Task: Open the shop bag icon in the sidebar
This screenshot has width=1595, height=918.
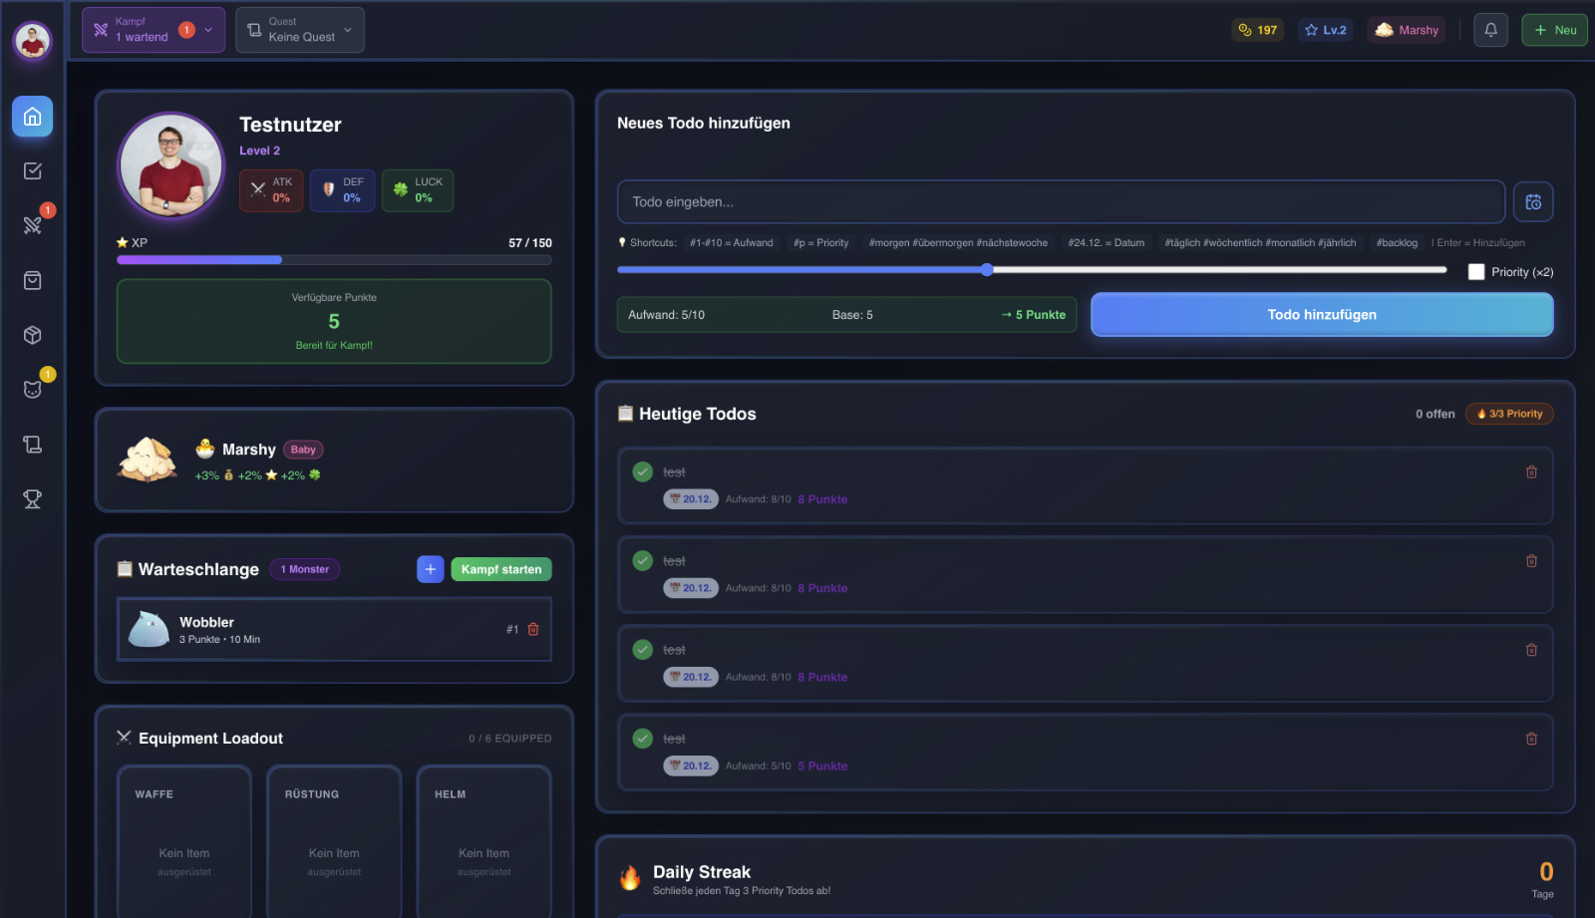Action: pos(33,280)
